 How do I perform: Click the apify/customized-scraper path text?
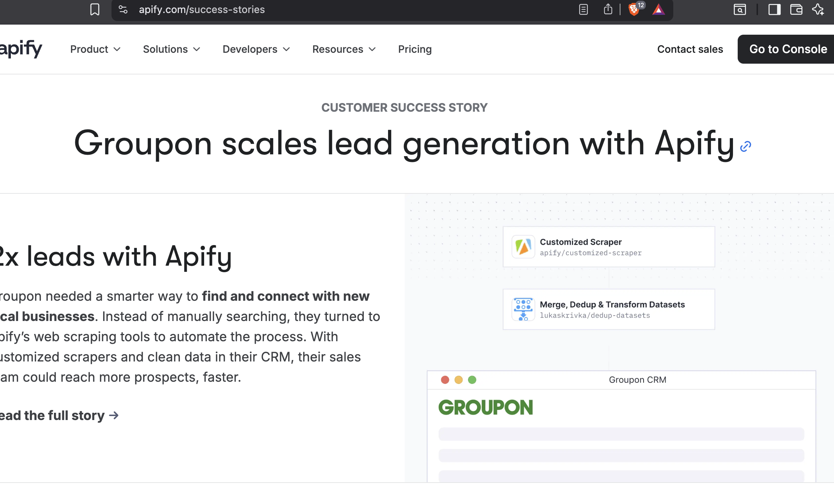tap(590, 253)
